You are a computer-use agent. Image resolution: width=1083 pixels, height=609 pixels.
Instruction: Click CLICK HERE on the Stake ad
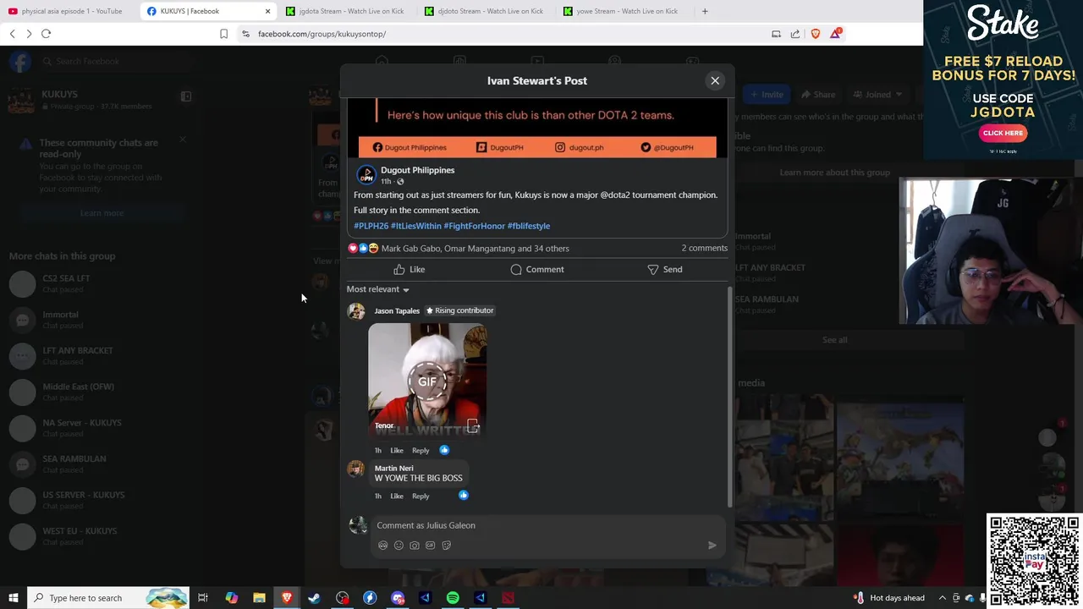pyautogui.click(x=1003, y=133)
